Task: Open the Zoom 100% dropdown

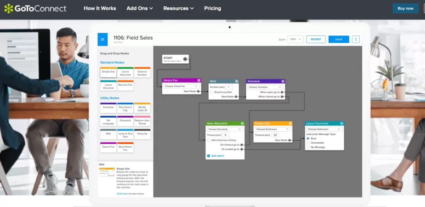Action: (x=296, y=39)
